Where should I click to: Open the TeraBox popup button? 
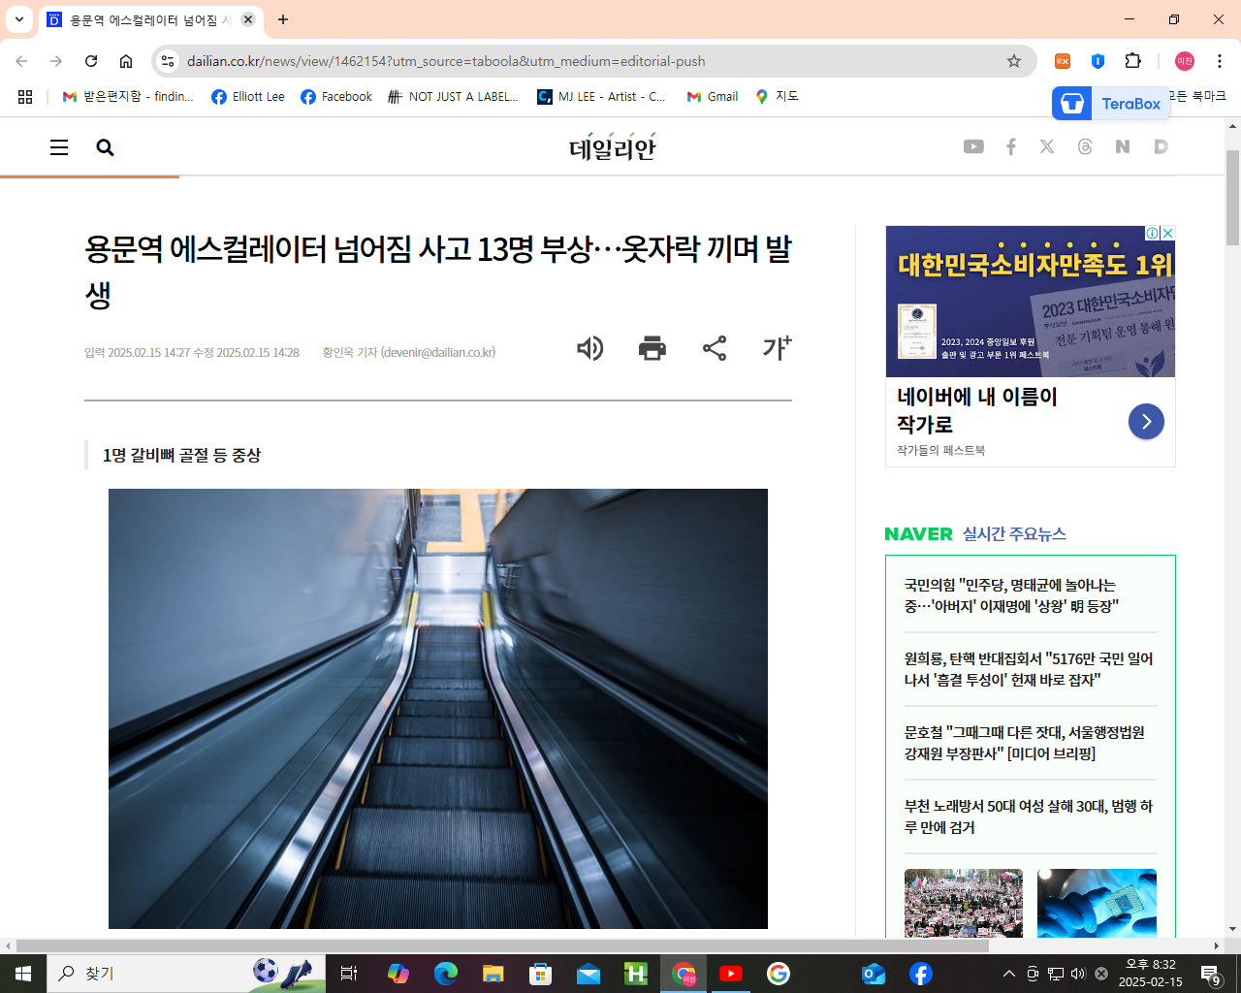pyautogui.click(x=1111, y=104)
